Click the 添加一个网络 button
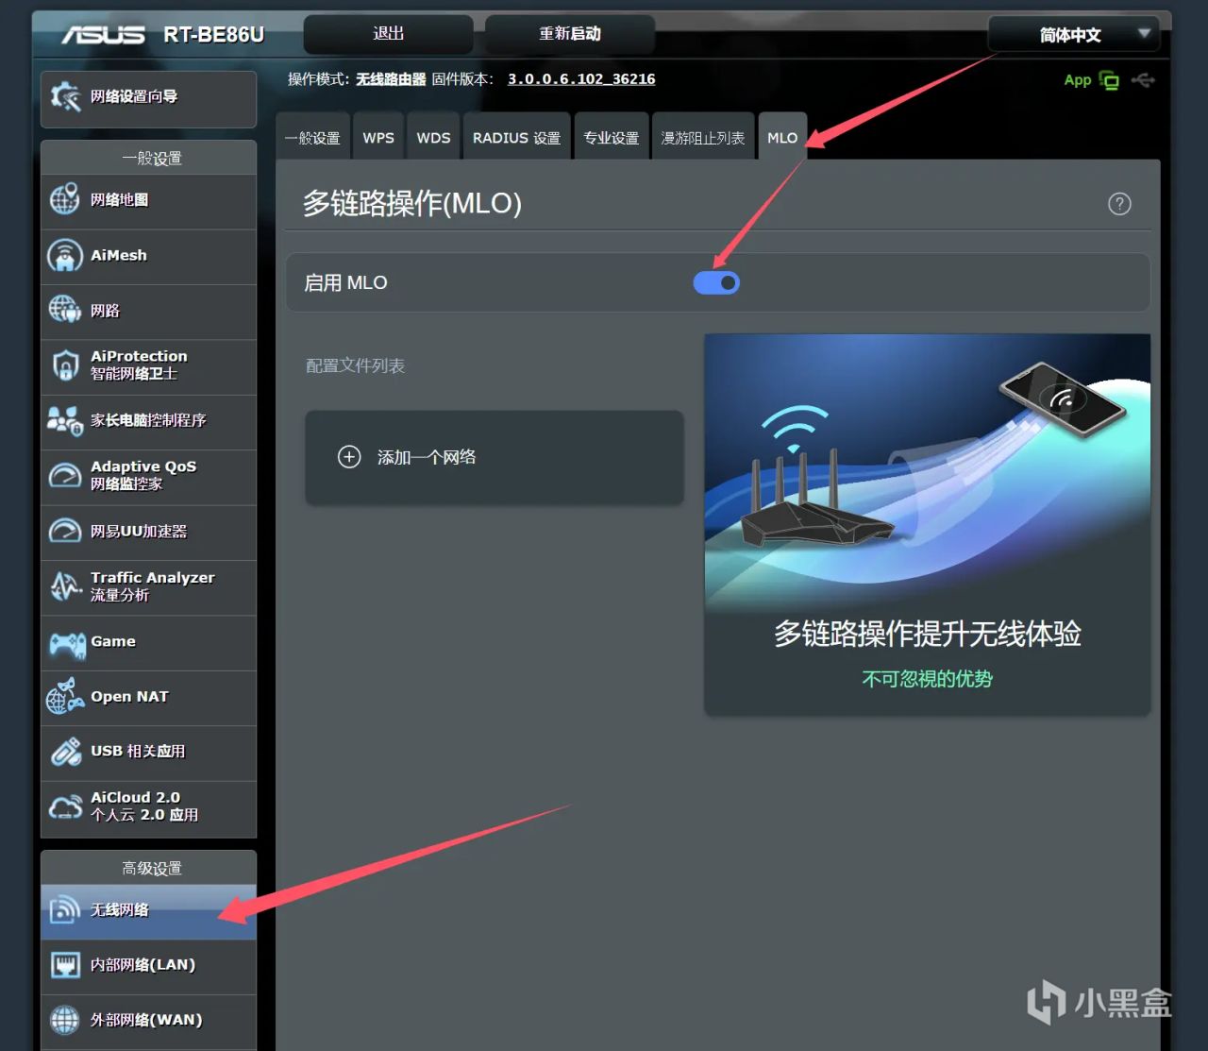 (x=495, y=457)
